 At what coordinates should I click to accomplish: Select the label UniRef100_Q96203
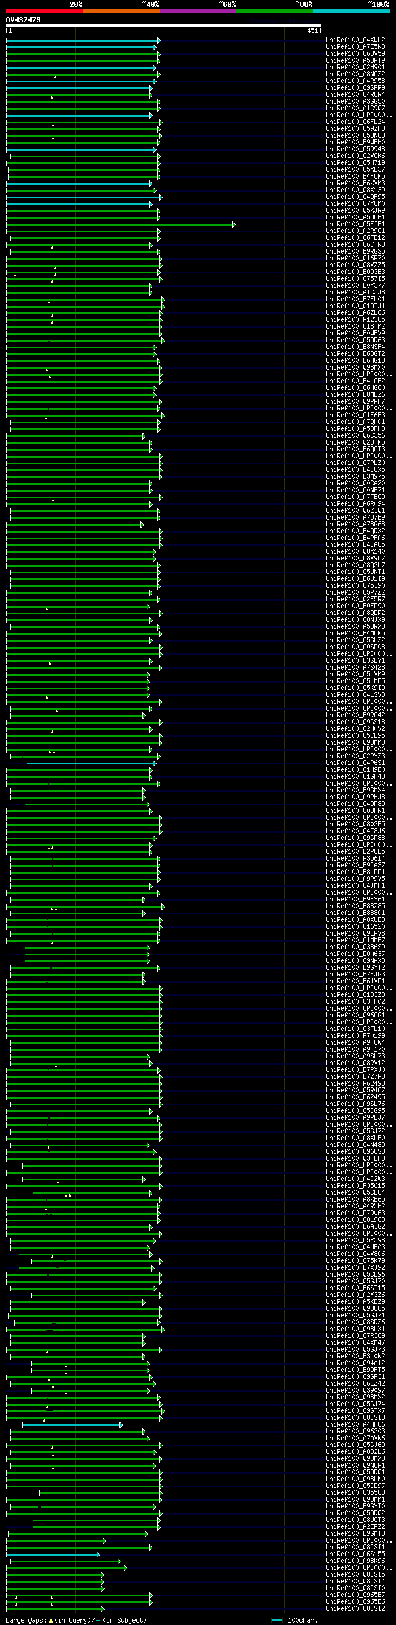tap(356, 1432)
